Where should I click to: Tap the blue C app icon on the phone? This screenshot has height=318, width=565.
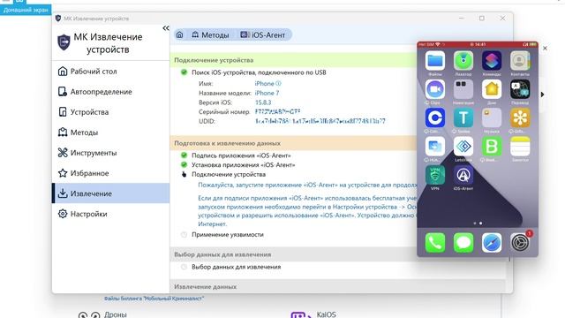point(435,117)
